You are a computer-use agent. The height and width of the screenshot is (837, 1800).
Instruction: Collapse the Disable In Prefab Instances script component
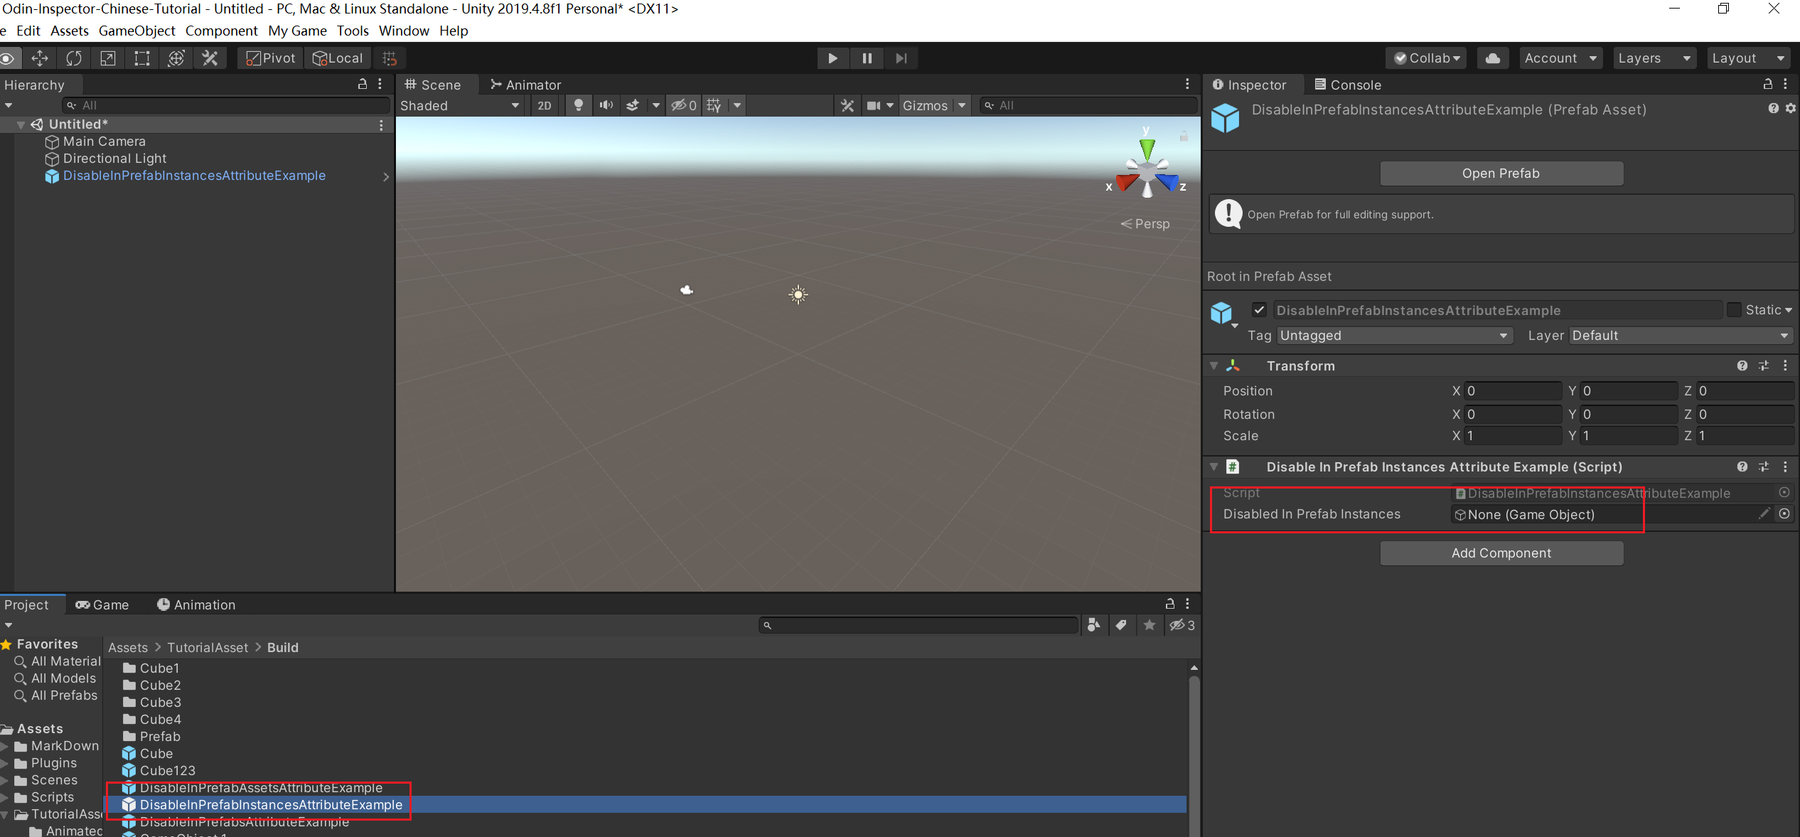[x=1214, y=467]
